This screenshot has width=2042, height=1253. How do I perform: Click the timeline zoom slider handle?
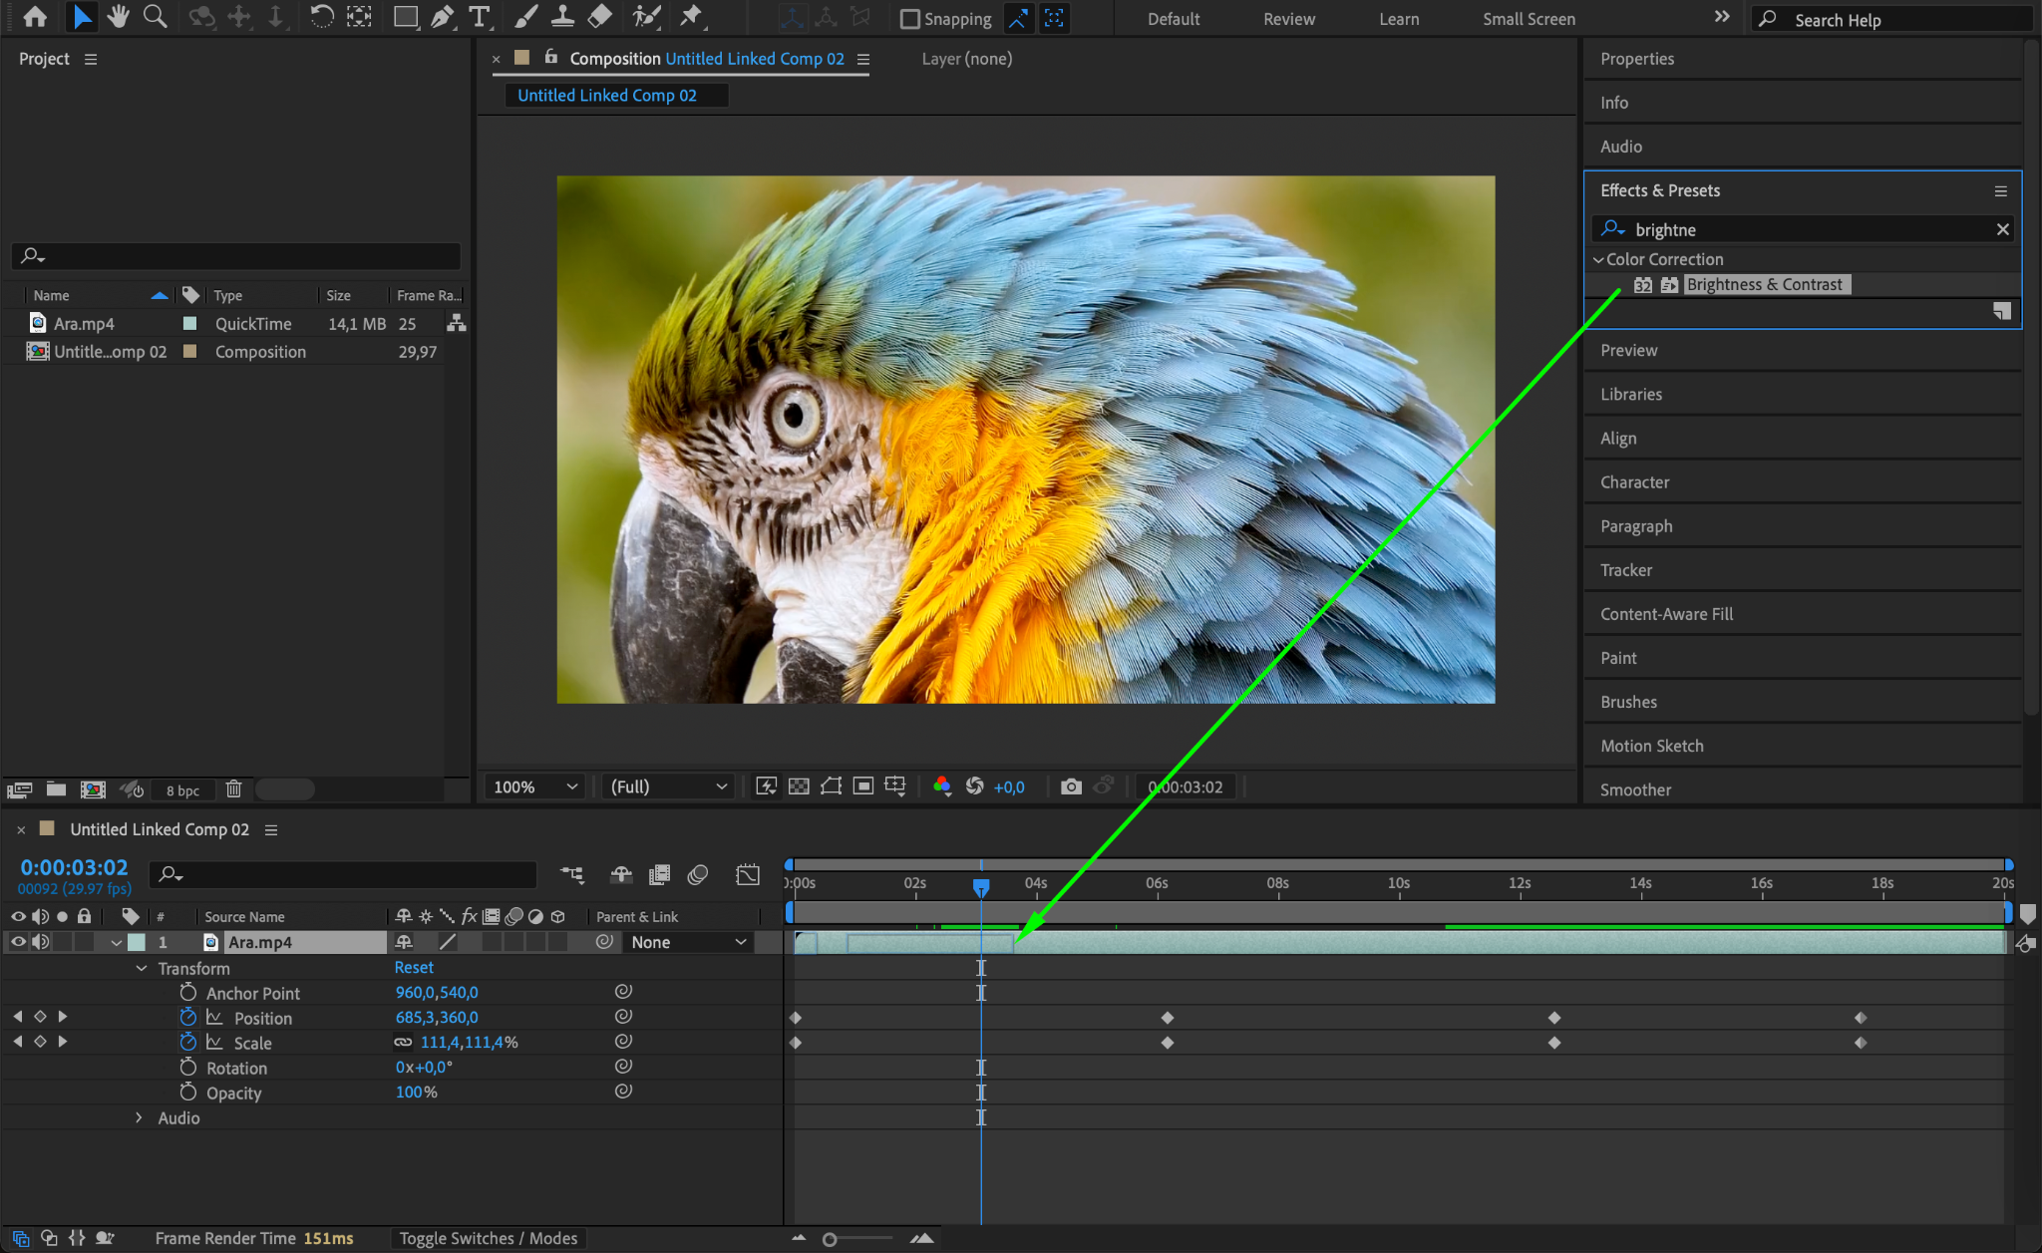830,1239
